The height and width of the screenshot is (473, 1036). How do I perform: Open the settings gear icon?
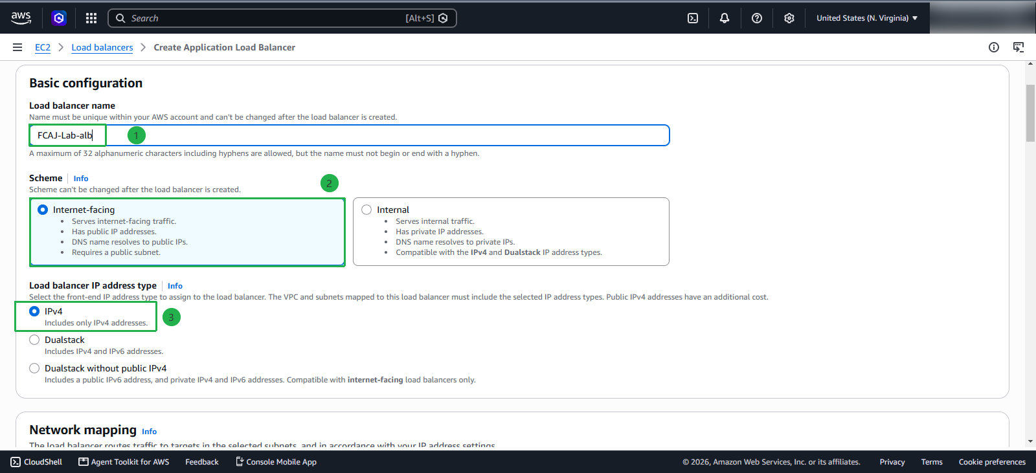click(789, 18)
